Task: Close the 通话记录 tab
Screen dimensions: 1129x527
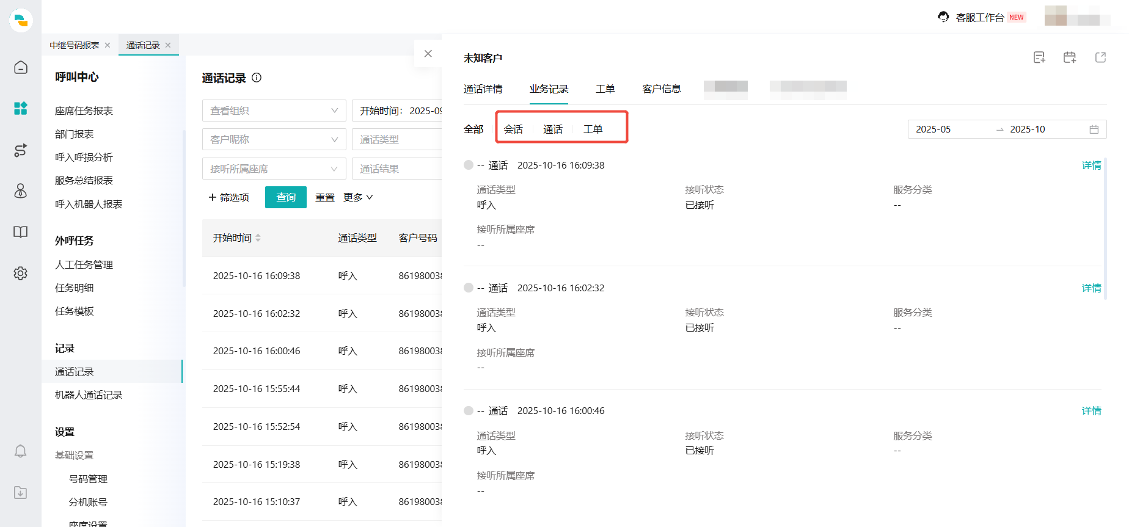Action: click(168, 45)
